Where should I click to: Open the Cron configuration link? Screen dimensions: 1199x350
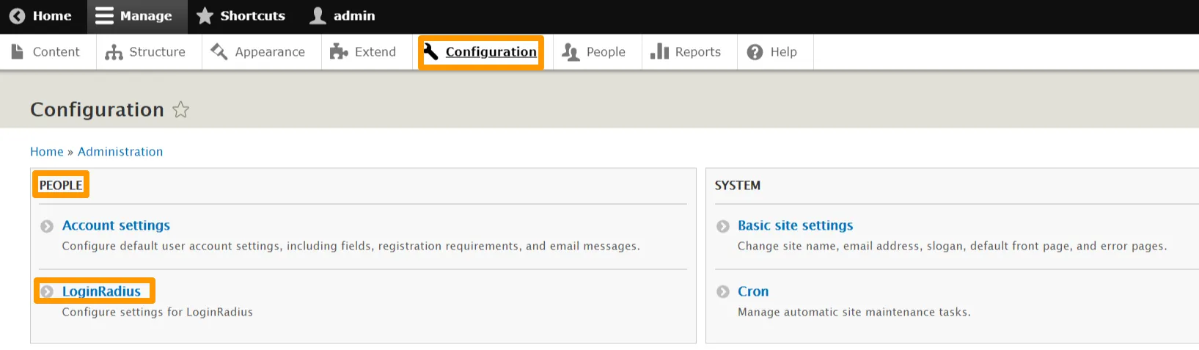pyautogui.click(x=753, y=291)
